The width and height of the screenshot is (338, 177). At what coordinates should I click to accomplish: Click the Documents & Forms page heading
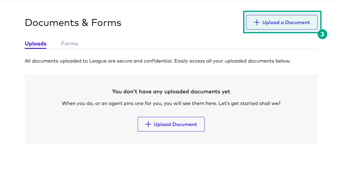(73, 23)
